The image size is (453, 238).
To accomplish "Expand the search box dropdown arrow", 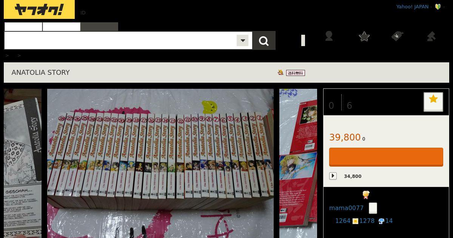I will pos(243,40).
